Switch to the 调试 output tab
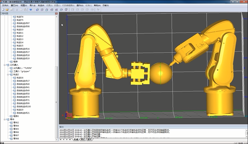Viewport: 248px width, 144px height. pyautogui.click(x=83, y=139)
